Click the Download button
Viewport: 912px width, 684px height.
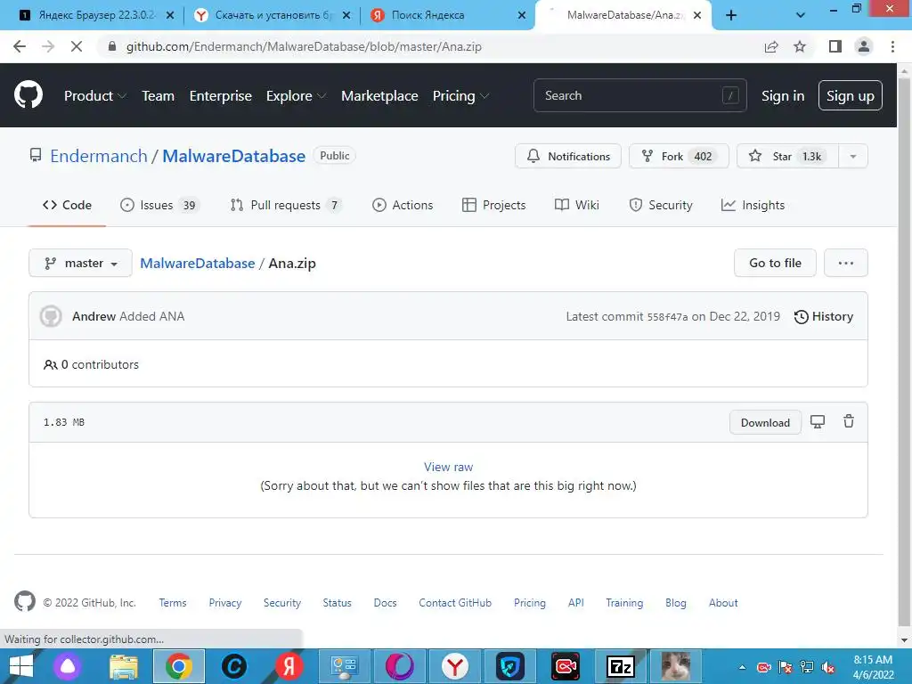pyautogui.click(x=765, y=422)
